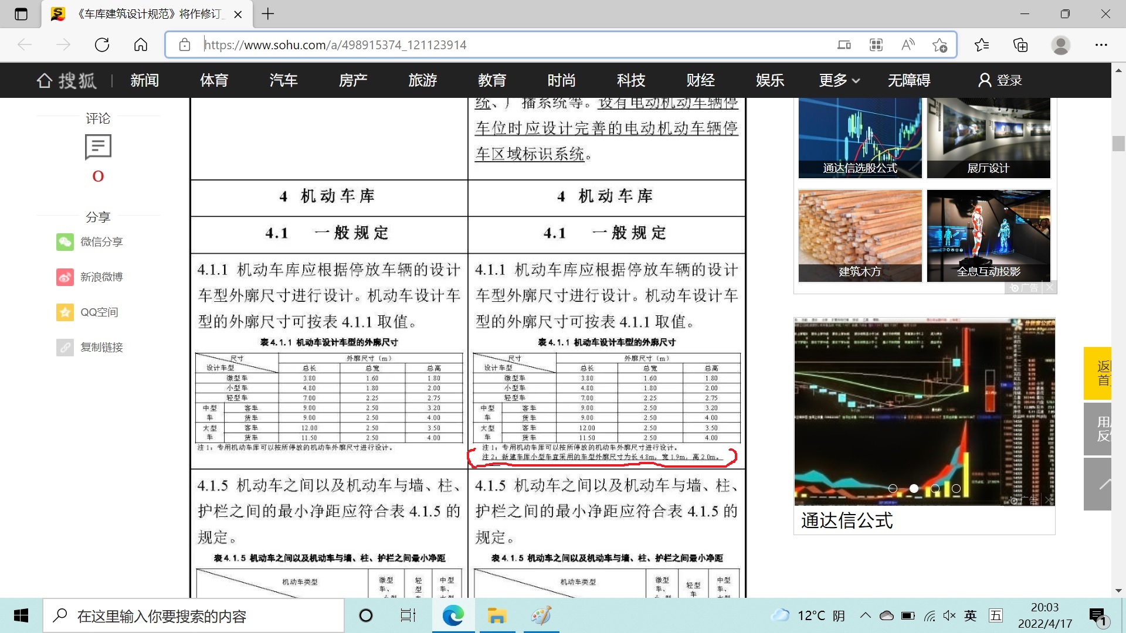Open 财经 navigation item
The width and height of the screenshot is (1126, 633).
(700, 80)
